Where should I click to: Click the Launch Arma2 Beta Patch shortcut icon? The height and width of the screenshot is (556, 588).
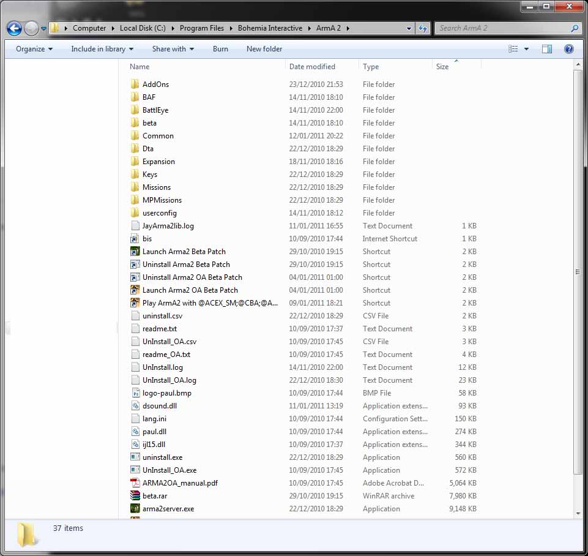pos(135,252)
